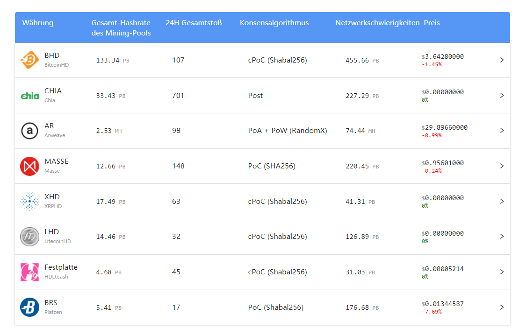Click the Preis column header
Image resolution: width=526 pixels, height=335 pixels.
(432, 23)
